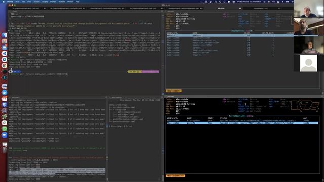Select the helm-controller deployment row
The image size is (324, 182).
230,38
